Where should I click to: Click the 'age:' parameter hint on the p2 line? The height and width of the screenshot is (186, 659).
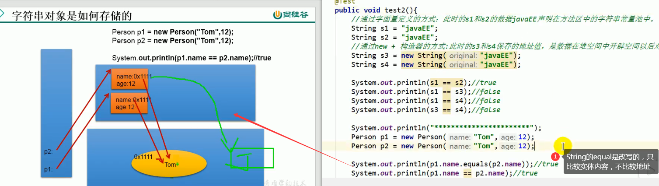pyautogui.click(x=508, y=146)
